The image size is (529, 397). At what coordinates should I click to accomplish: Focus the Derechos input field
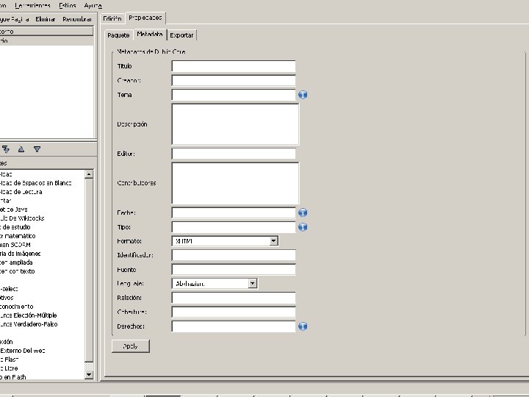(x=234, y=326)
